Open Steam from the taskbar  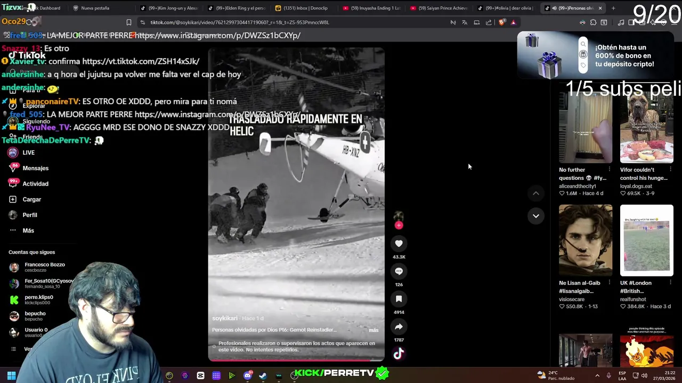click(x=263, y=376)
